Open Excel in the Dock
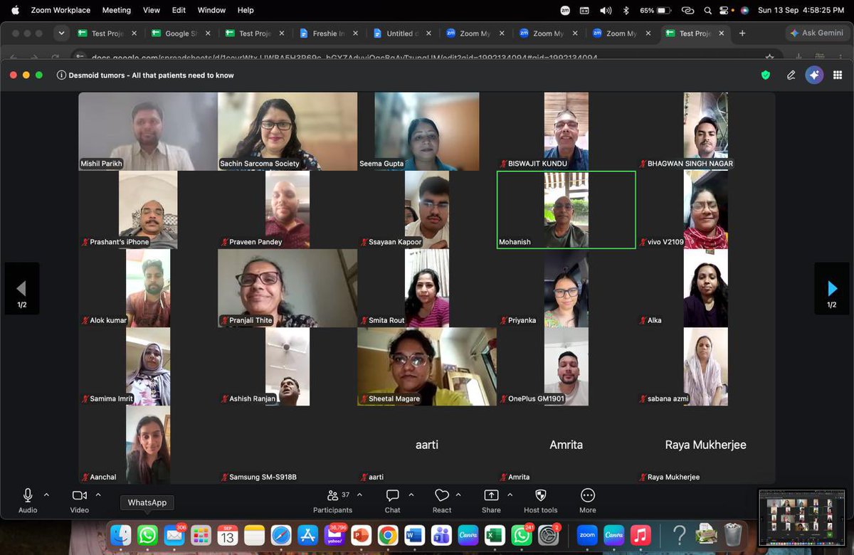This screenshot has width=854, height=555. click(x=495, y=534)
